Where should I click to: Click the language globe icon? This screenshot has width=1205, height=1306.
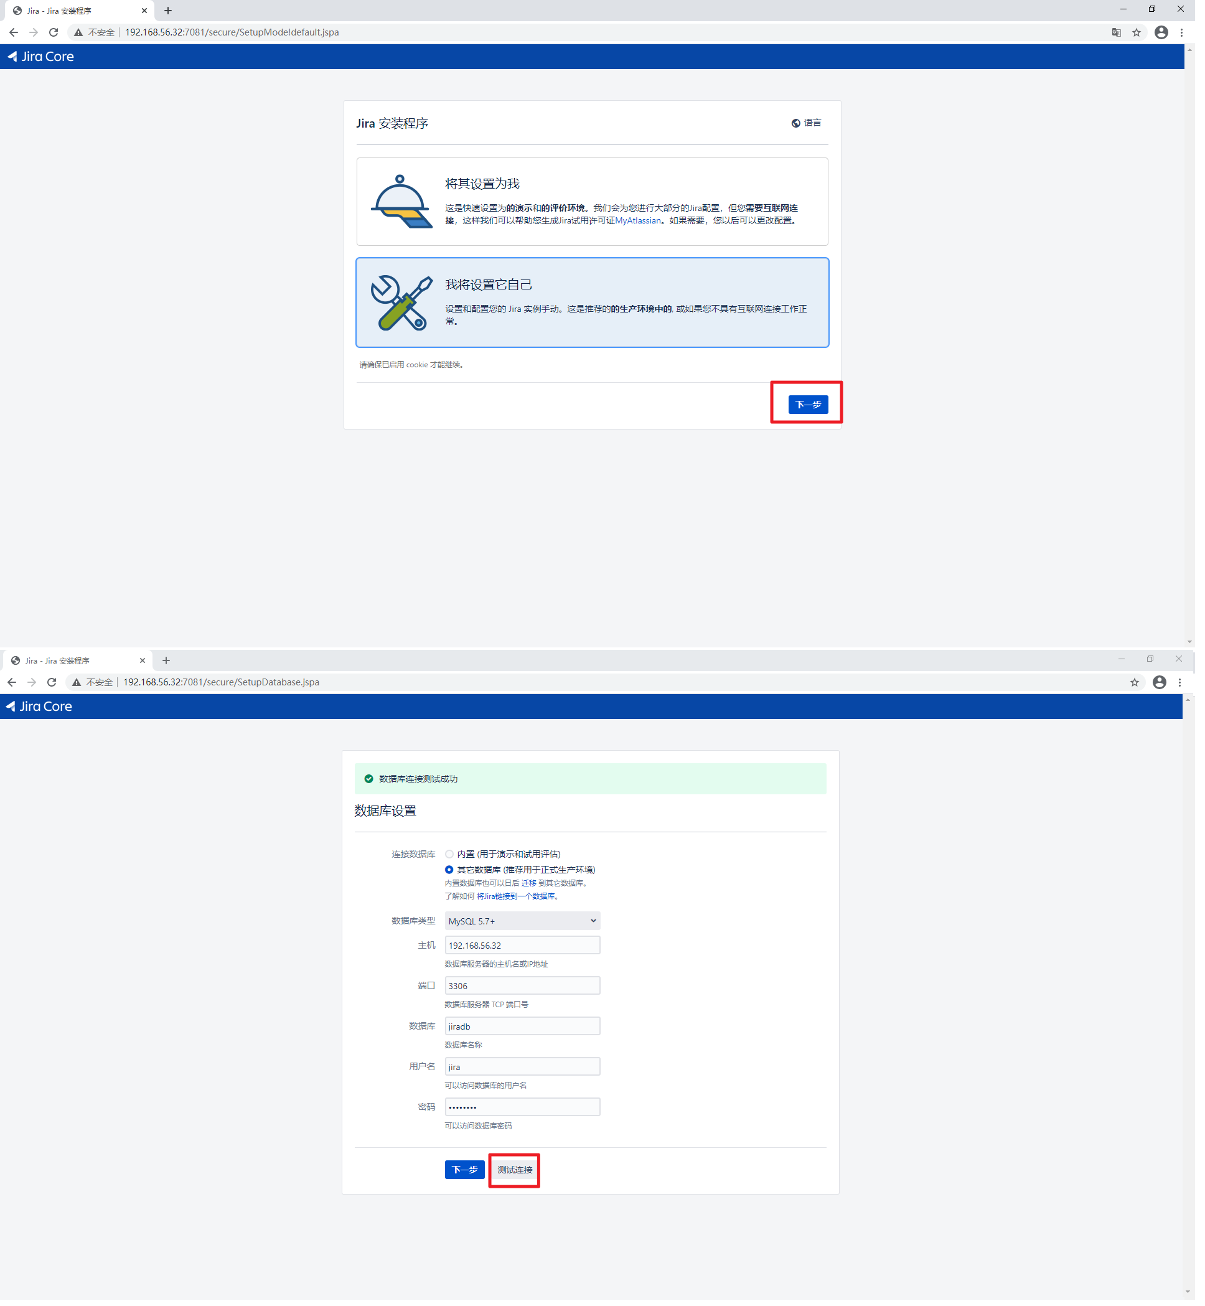point(802,124)
